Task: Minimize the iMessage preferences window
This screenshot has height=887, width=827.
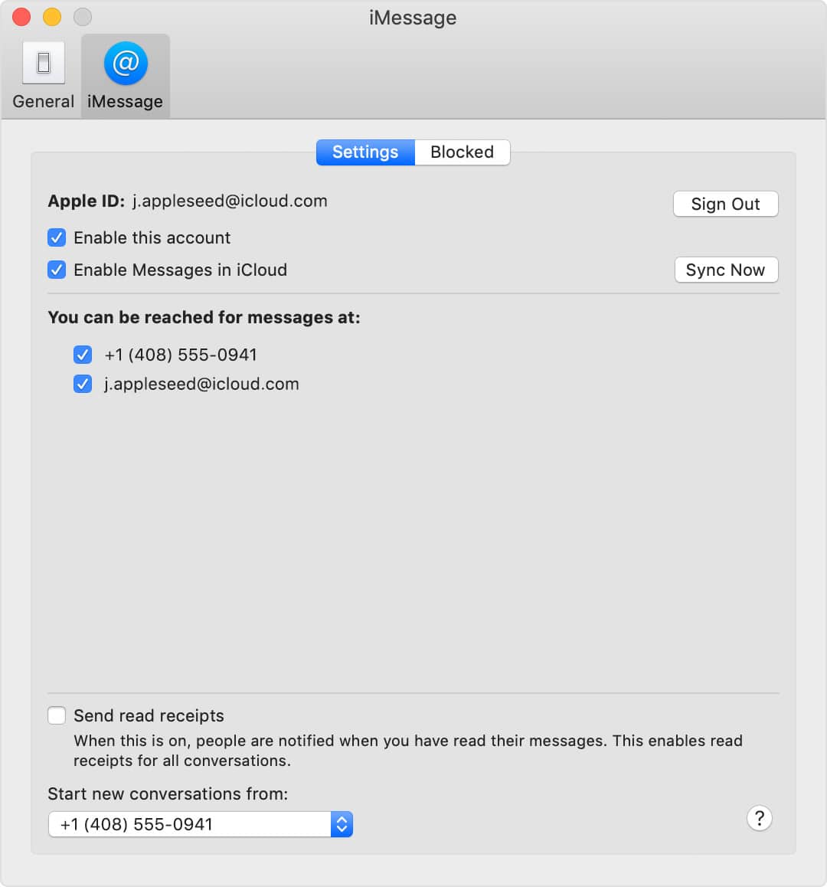Action: click(x=51, y=16)
